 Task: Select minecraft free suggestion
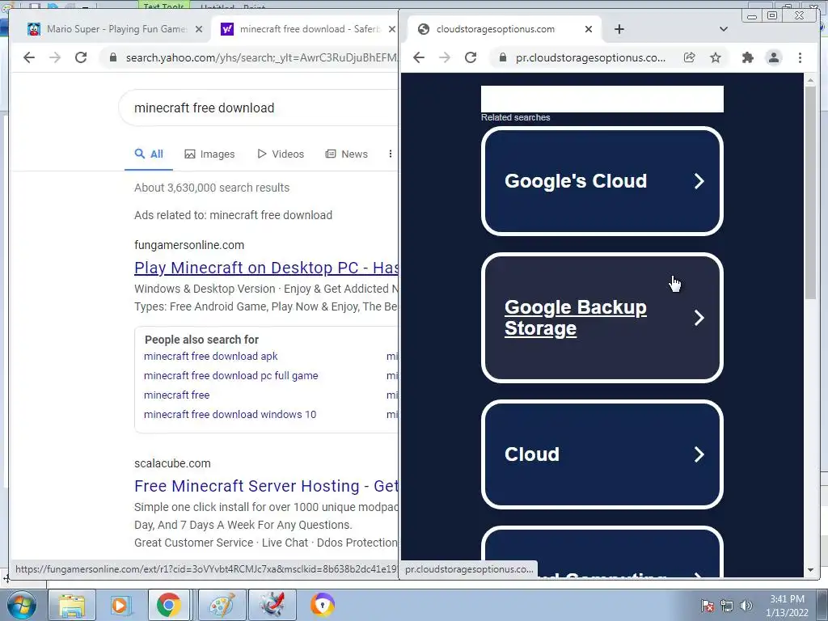(x=176, y=395)
